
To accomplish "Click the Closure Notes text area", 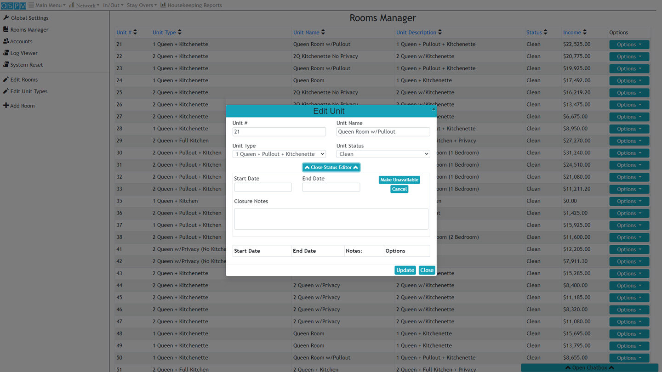I will pyautogui.click(x=331, y=219).
